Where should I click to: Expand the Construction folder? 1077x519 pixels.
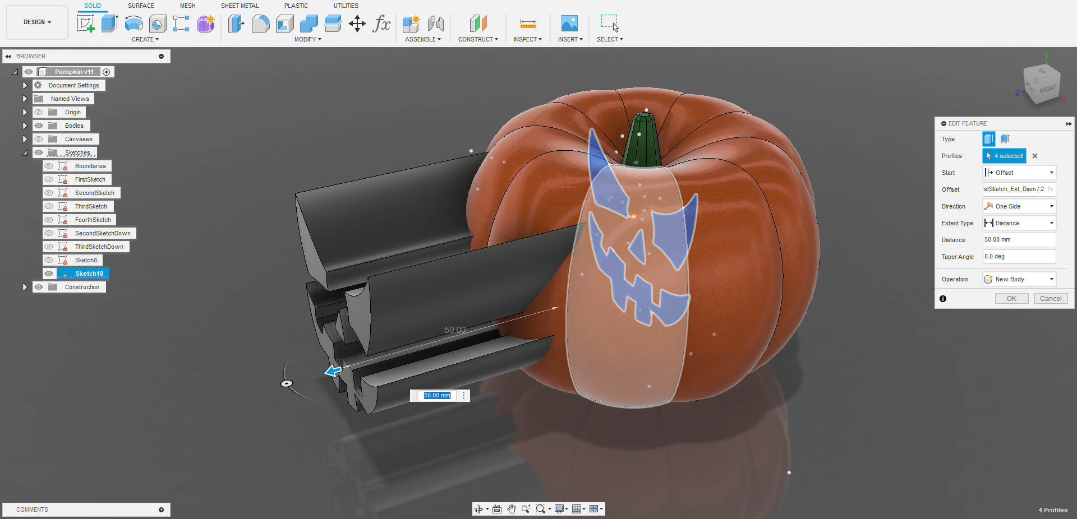click(x=25, y=287)
